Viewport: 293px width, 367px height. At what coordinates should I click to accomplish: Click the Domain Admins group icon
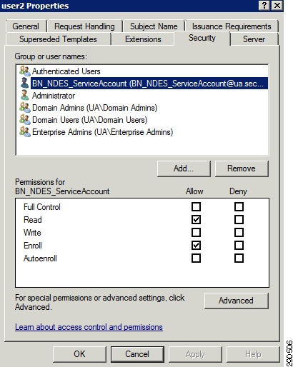[25, 108]
